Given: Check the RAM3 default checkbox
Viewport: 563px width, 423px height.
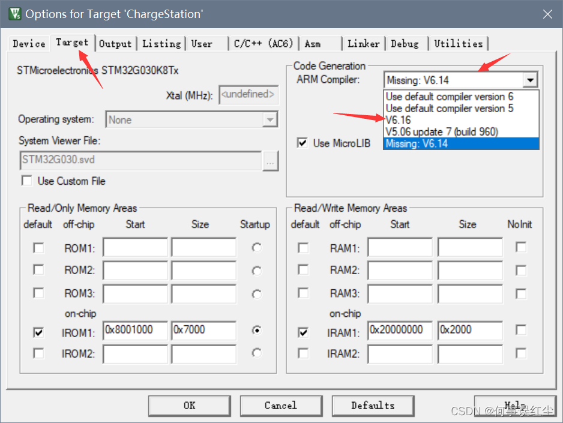Looking at the screenshot, I should [x=303, y=293].
